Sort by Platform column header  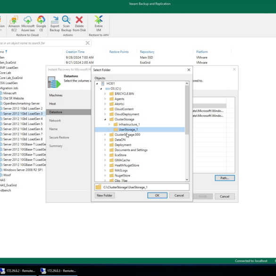(202, 52)
